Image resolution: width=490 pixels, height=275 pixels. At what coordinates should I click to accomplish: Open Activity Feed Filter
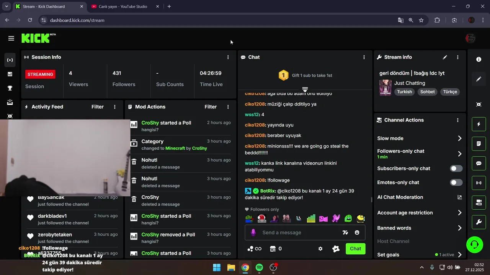pyautogui.click(x=98, y=107)
